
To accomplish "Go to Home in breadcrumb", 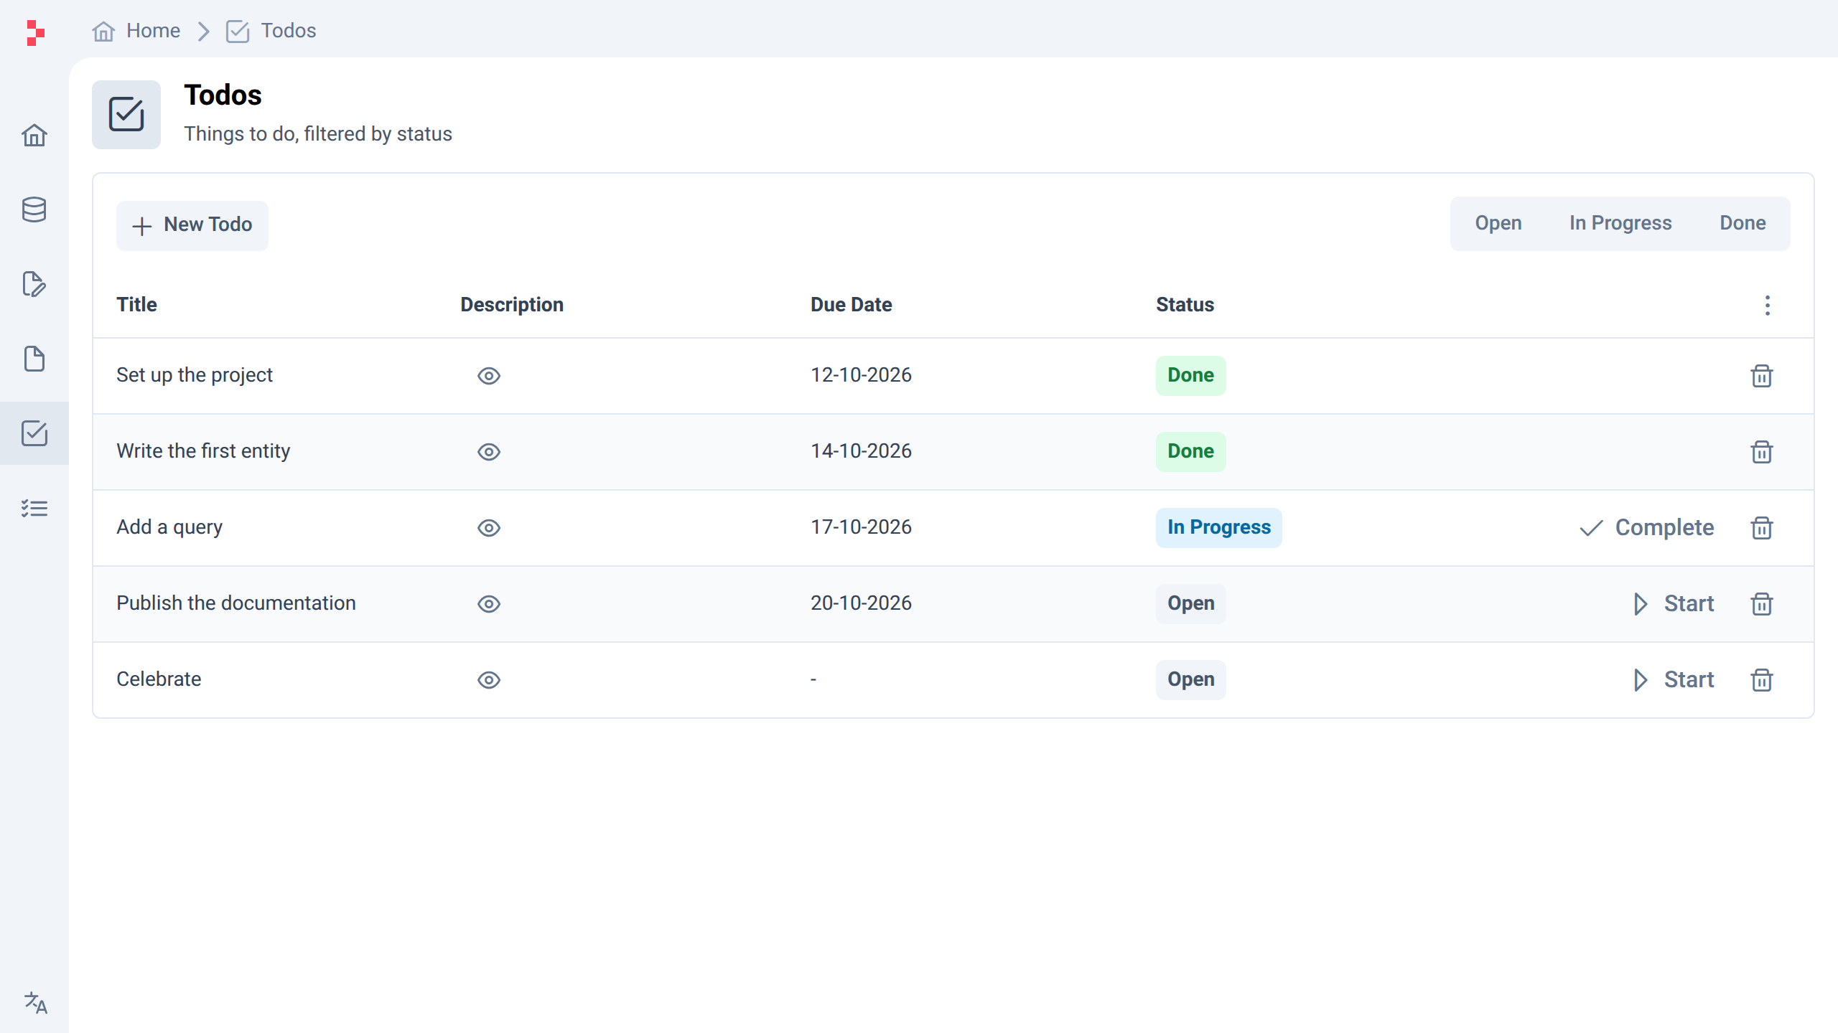I will tap(136, 31).
